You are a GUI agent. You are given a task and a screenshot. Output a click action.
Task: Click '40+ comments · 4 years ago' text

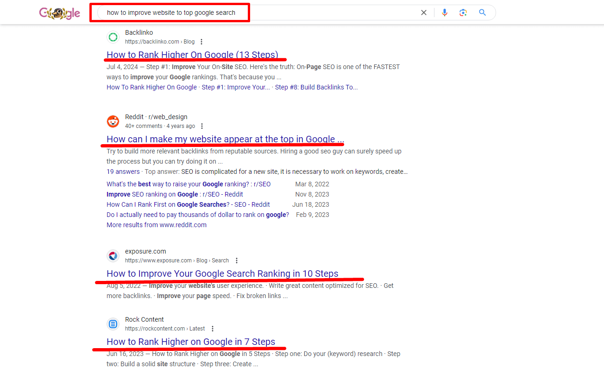tap(160, 126)
